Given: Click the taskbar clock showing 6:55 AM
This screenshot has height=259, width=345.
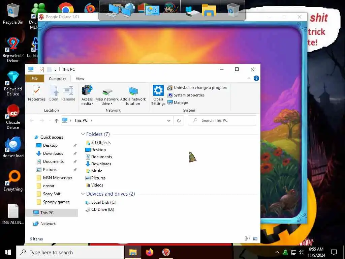Looking at the screenshot, I should 316,252.
